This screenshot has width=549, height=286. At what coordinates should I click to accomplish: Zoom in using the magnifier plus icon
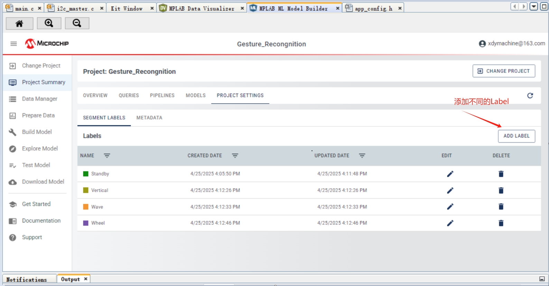49,23
